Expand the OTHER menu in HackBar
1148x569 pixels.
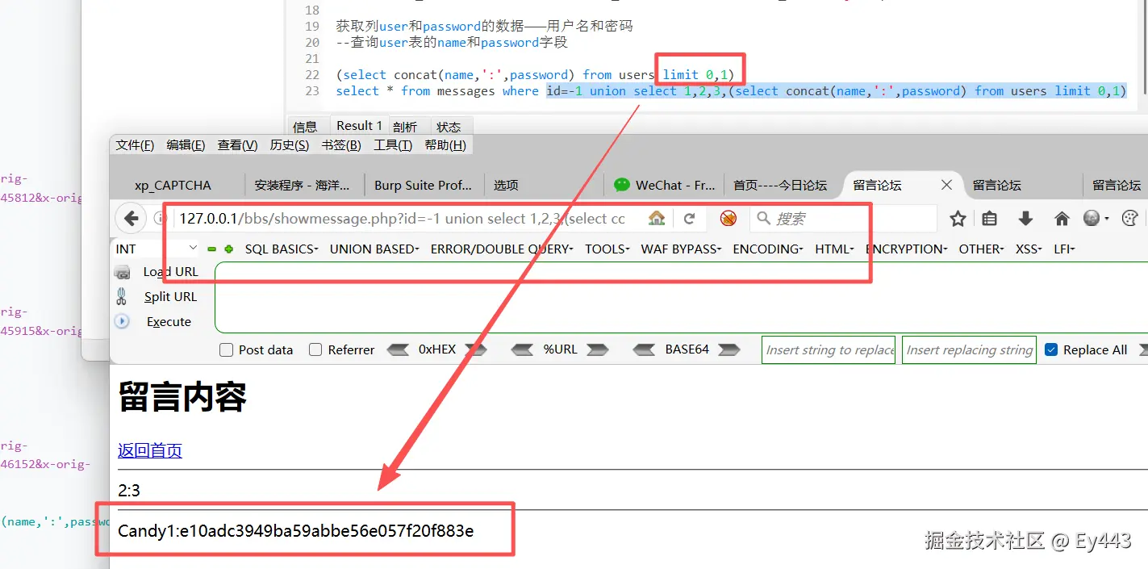coord(981,249)
